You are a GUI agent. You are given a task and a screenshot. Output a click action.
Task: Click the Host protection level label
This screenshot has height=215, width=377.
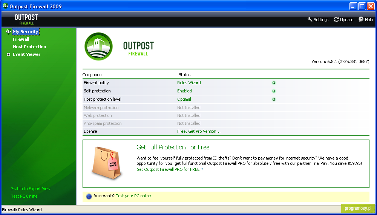103,99
